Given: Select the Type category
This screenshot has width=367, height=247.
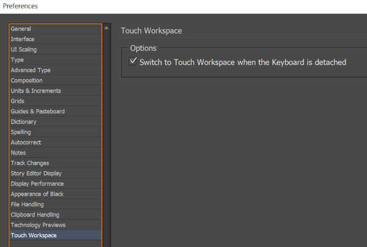Looking at the screenshot, I should click(x=56, y=60).
